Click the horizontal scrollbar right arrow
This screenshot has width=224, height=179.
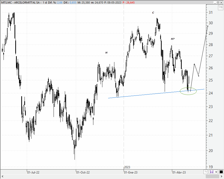tap(221, 176)
